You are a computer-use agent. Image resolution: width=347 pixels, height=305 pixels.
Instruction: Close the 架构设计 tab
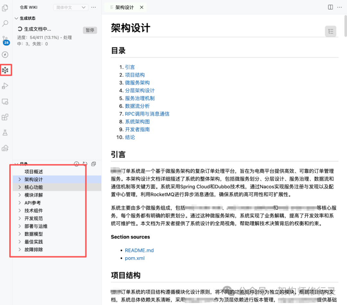(142, 7)
